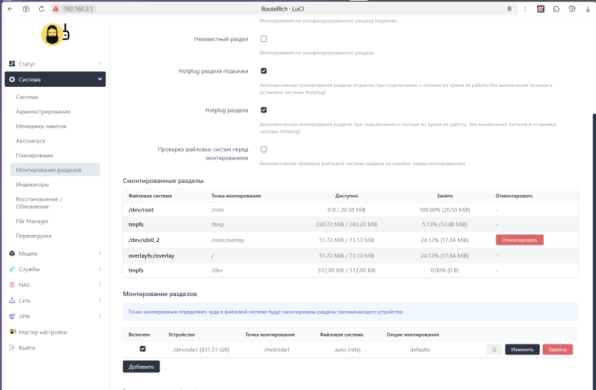Open Менеджер пакетов menu item
The height and width of the screenshot is (390, 596).
tap(41, 126)
